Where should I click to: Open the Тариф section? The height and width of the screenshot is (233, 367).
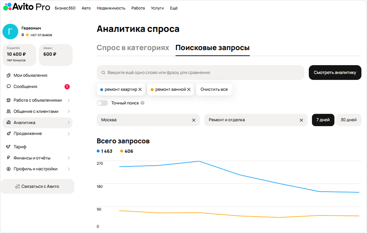(20, 147)
